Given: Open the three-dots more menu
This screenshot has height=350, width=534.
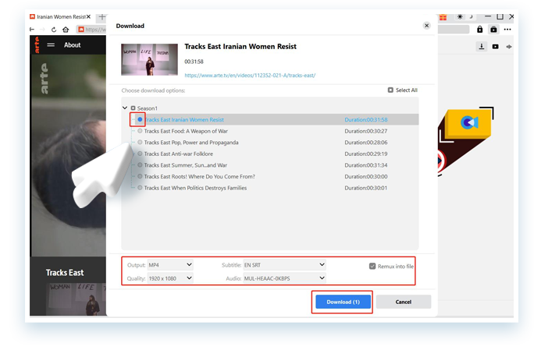Looking at the screenshot, I should [x=507, y=30].
